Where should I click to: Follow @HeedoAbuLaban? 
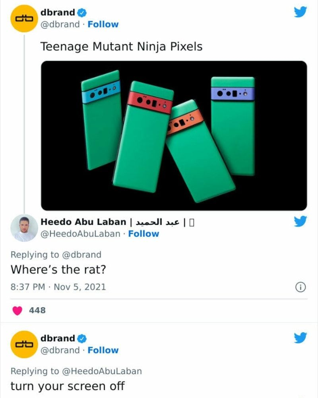click(143, 234)
